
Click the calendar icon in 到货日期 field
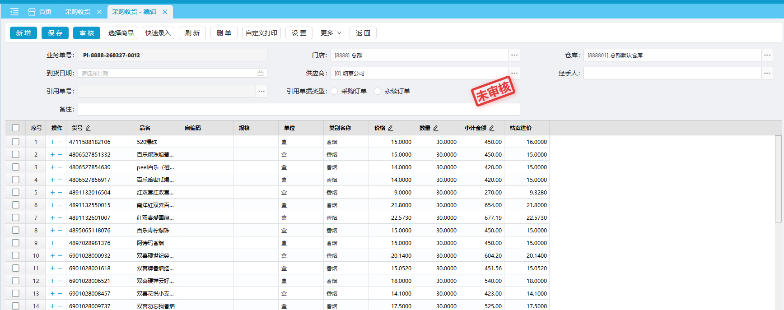click(261, 73)
